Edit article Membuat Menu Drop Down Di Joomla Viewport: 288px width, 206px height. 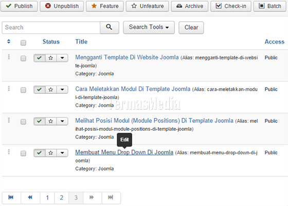coord(124,152)
